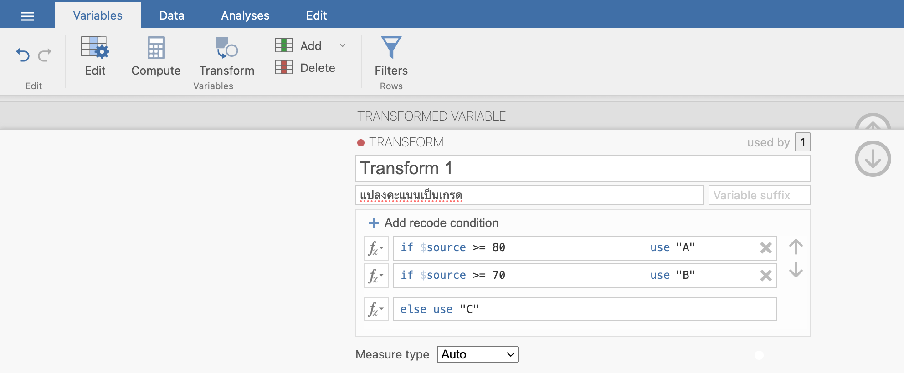Screen dimensions: 904x373
Task: Remove the ">= 80" recode condition
Action: coord(766,248)
